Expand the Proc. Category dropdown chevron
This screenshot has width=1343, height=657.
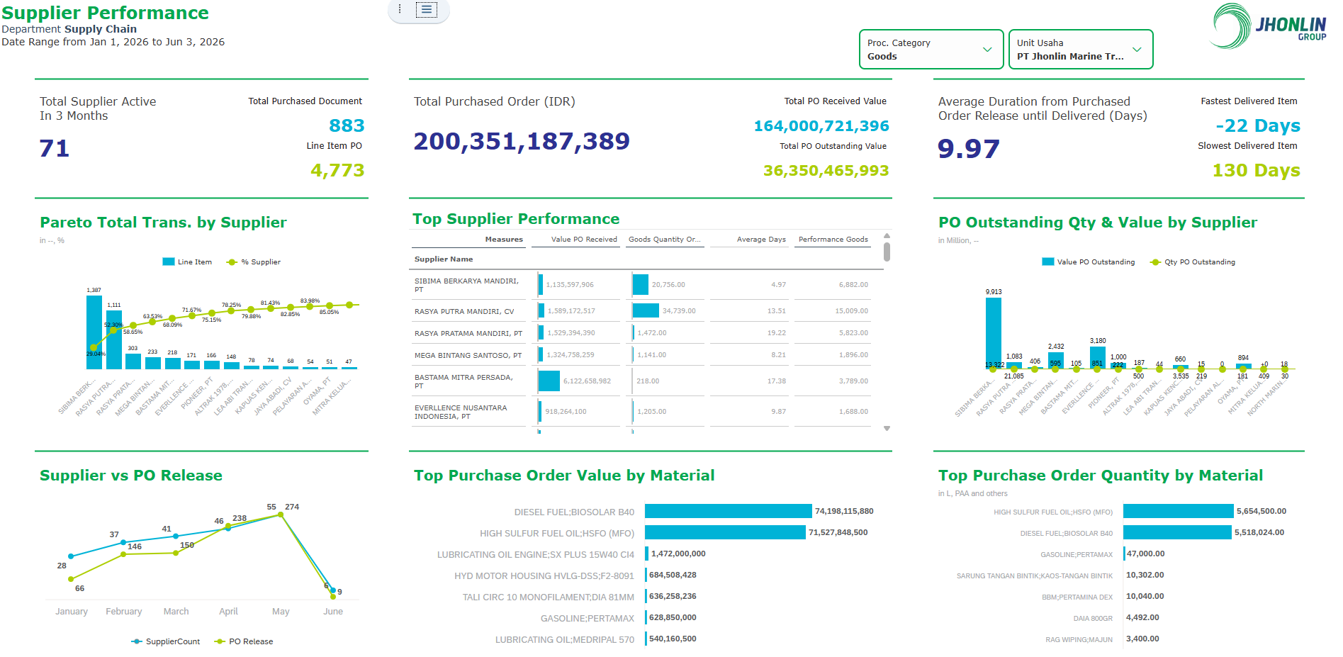[987, 50]
